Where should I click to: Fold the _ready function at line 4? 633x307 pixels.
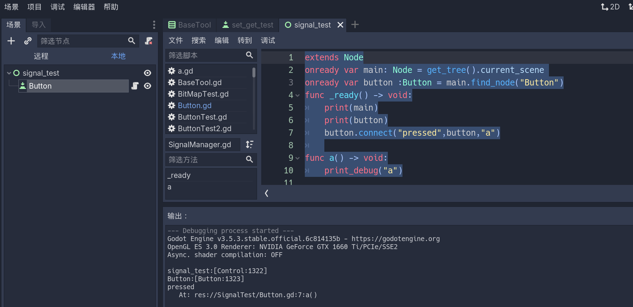[x=297, y=95]
